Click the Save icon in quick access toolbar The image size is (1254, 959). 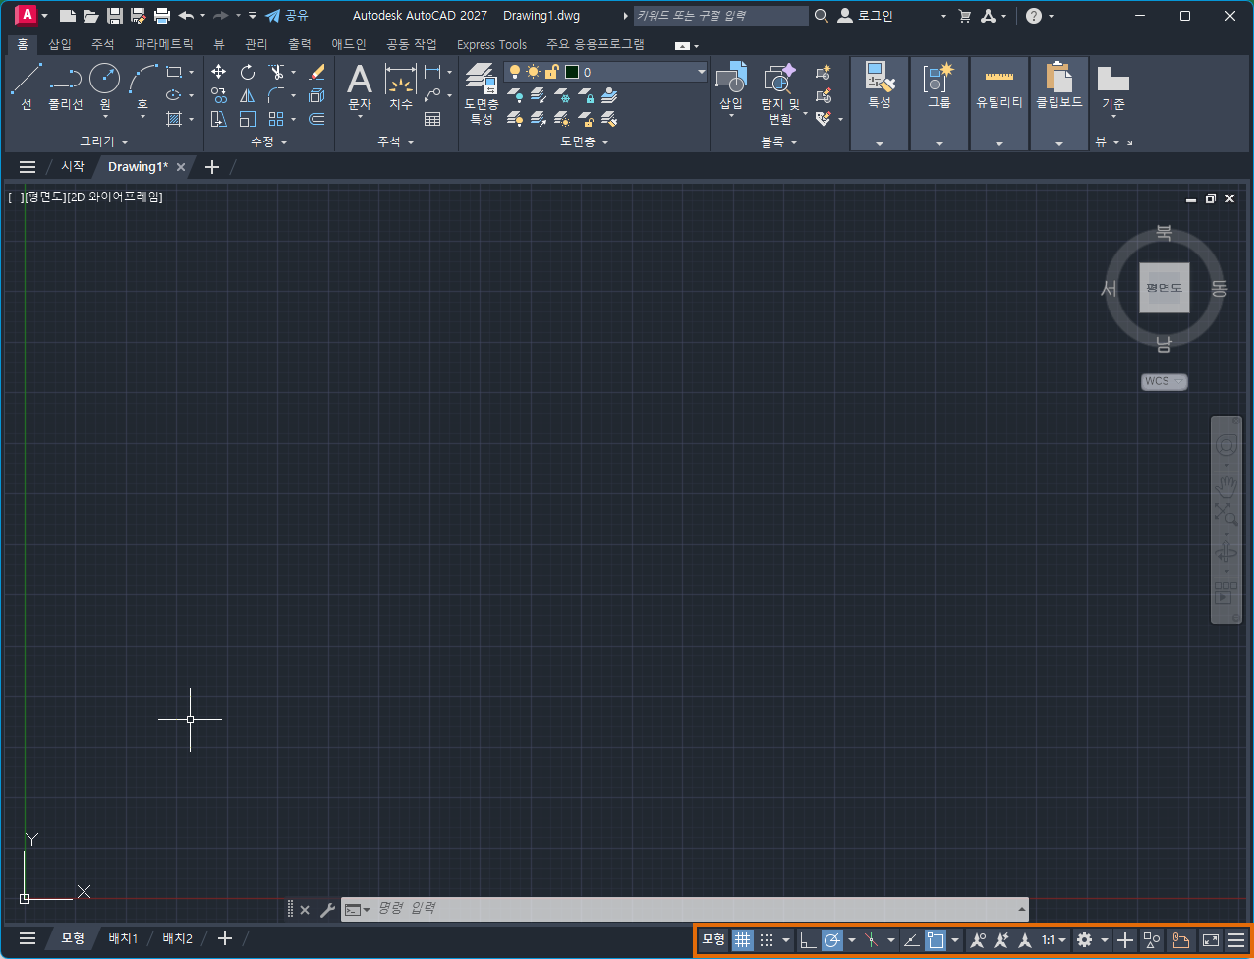[x=115, y=16]
